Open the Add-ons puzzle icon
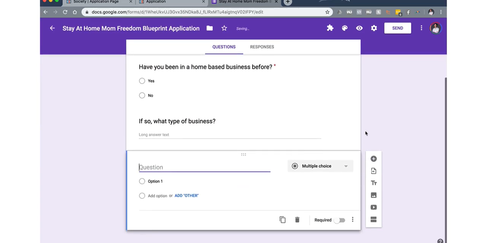Screen dimensions: 487x243 (330, 28)
